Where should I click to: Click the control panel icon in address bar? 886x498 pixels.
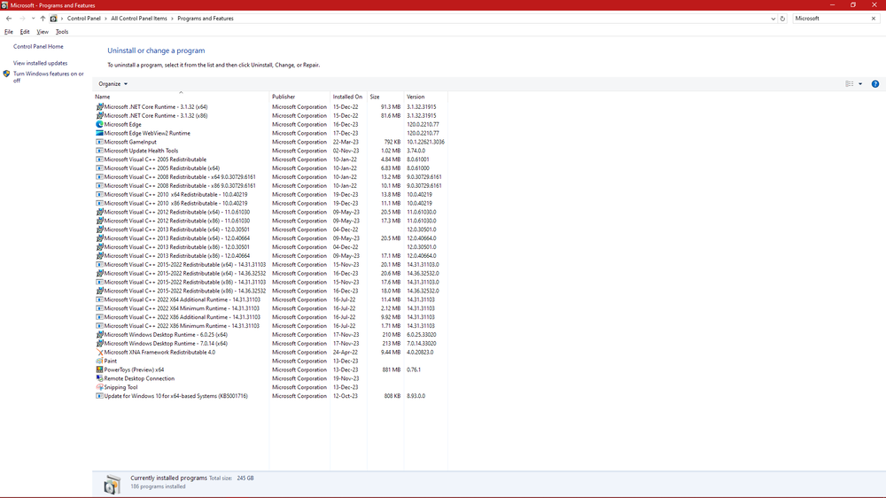[54, 19]
